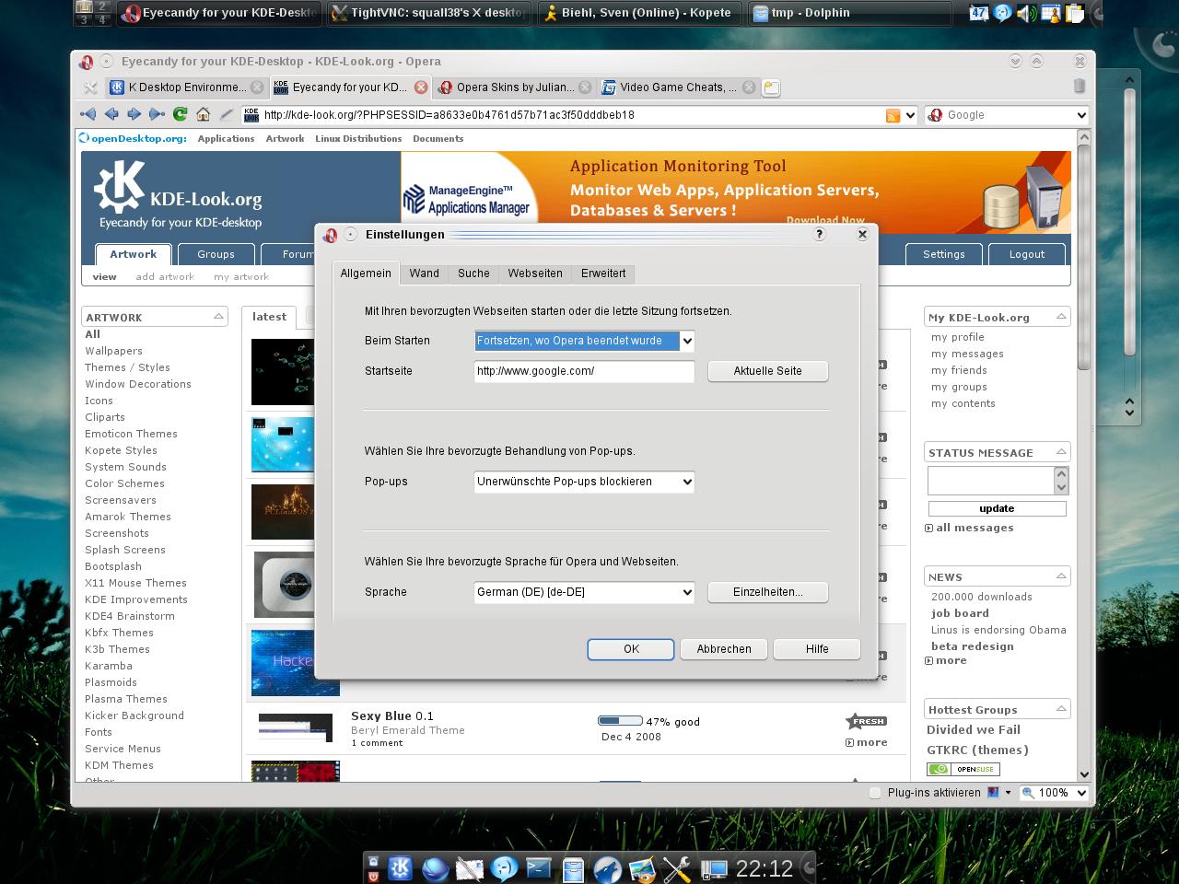Screen dimensions: 1179x884
Task: Click the Logout button on KDE-Look page
Action: click(1026, 254)
